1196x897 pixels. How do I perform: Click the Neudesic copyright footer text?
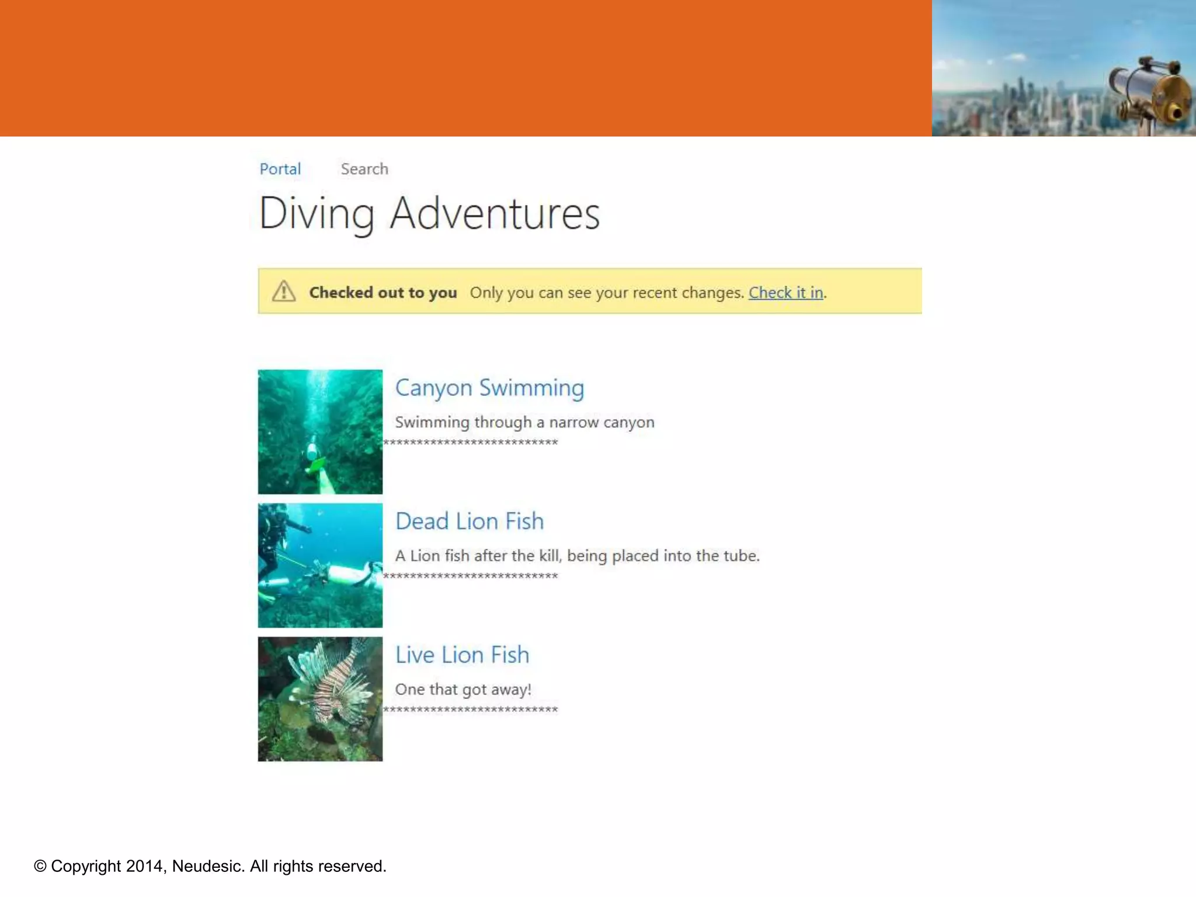click(210, 866)
